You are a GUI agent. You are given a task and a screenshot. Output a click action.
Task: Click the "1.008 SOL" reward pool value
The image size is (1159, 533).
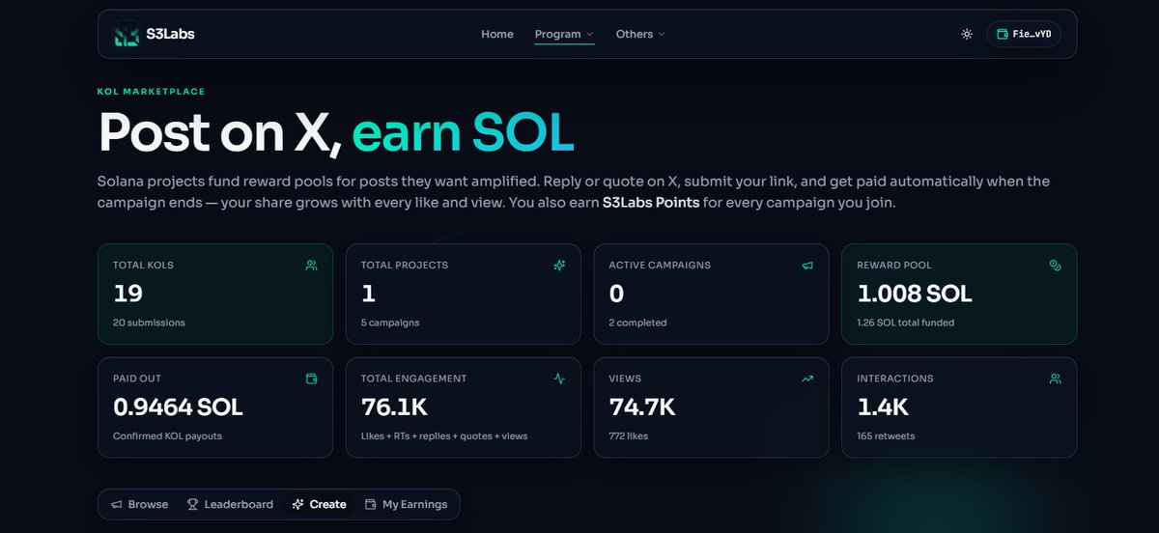(x=915, y=294)
